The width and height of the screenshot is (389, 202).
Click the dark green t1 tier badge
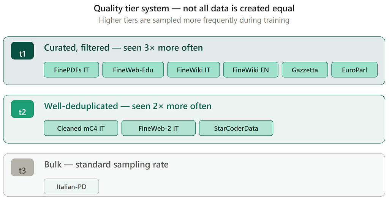click(x=22, y=51)
